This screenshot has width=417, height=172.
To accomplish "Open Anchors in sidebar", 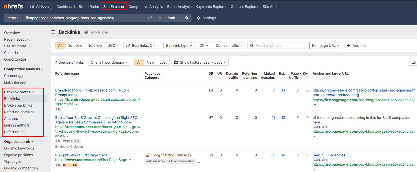I will click(11, 119).
